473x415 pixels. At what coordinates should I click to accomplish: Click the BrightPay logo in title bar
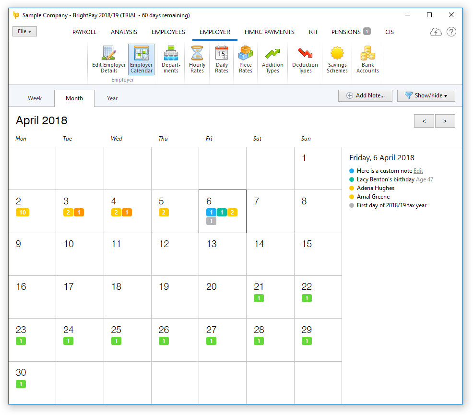click(16, 15)
